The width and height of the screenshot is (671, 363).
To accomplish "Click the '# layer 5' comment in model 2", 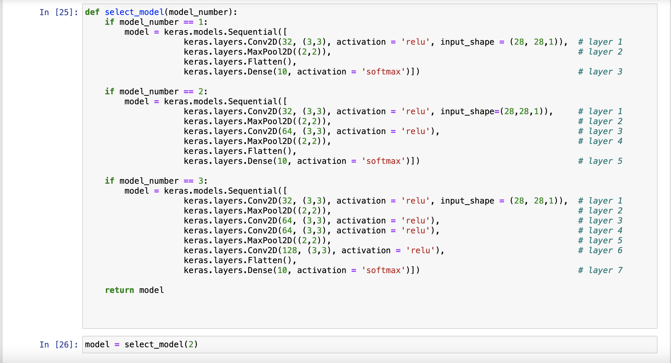I will tap(600, 161).
